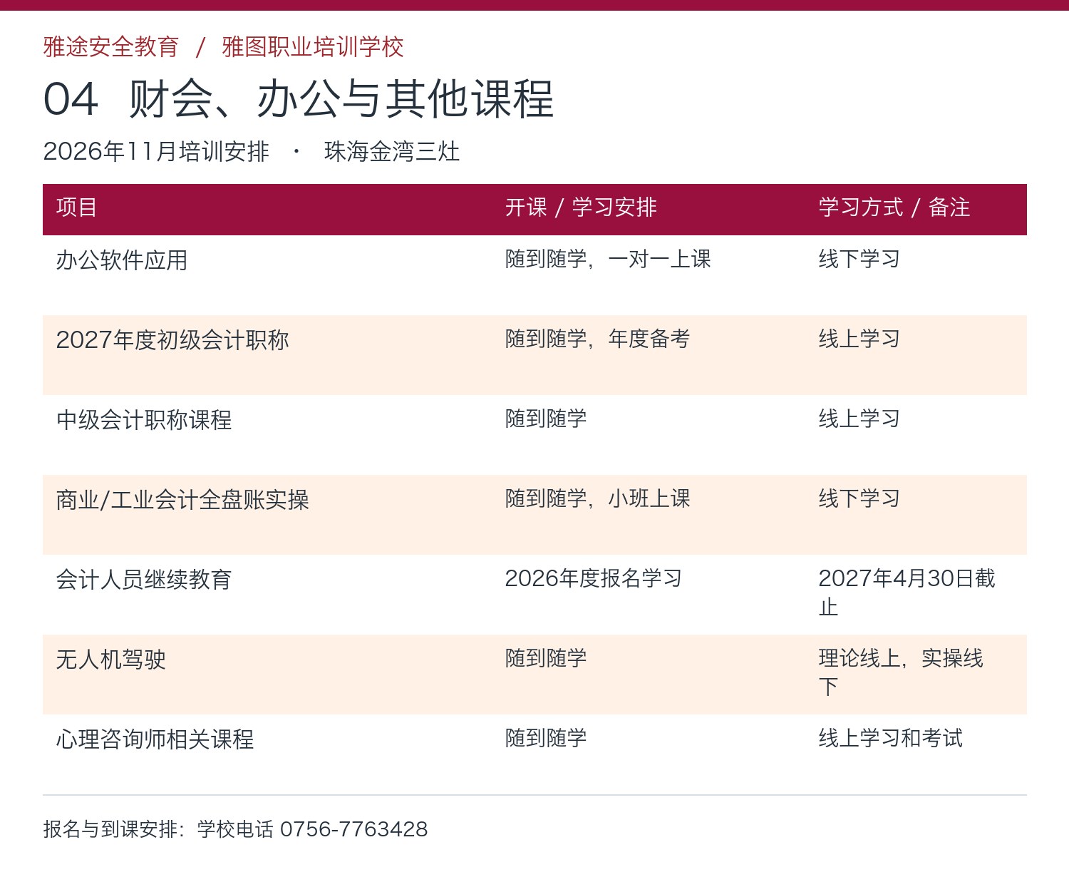Click 随到随学 in the 无人机驾驶 row
Image resolution: width=1069 pixels, height=887 pixels.
[546, 658]
